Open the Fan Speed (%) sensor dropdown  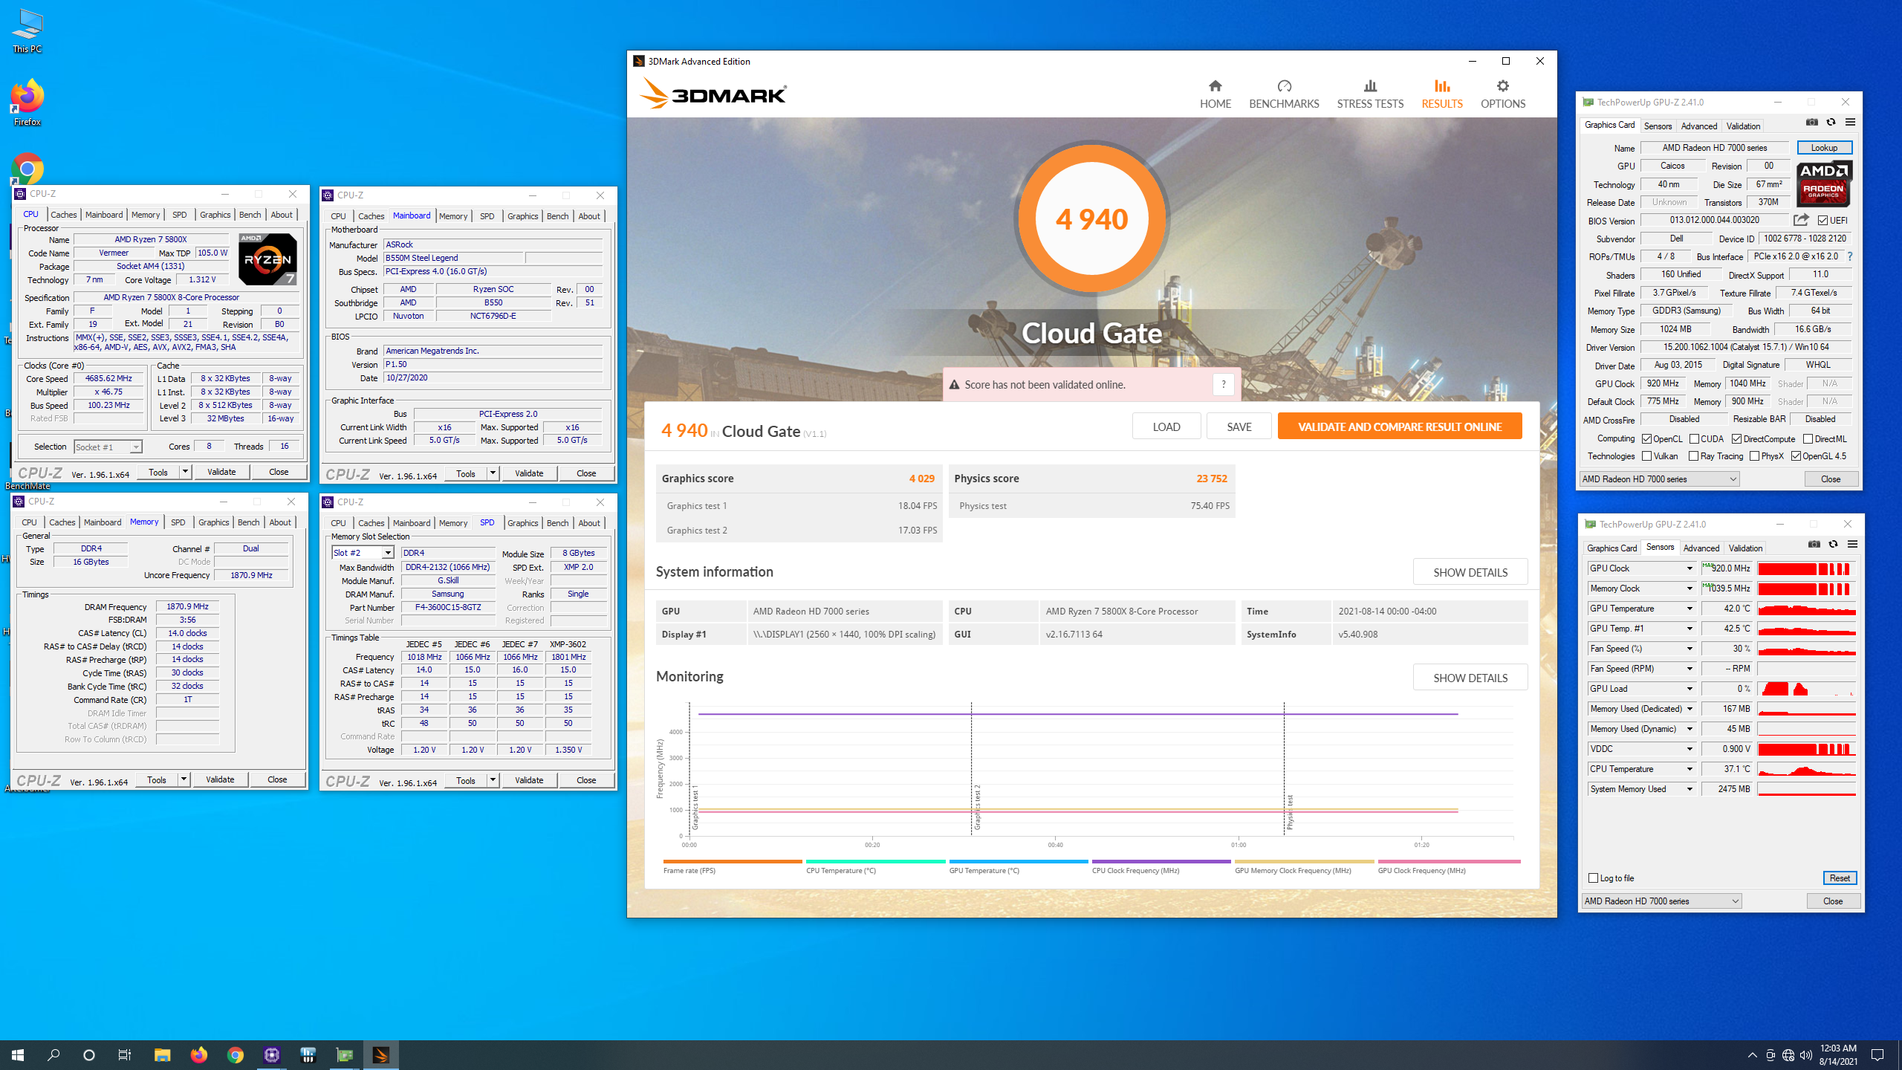point(1689,649)
